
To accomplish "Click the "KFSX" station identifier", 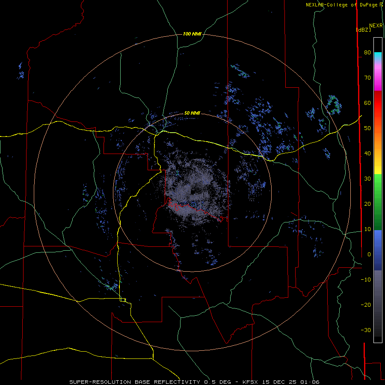I will [250, 382].
